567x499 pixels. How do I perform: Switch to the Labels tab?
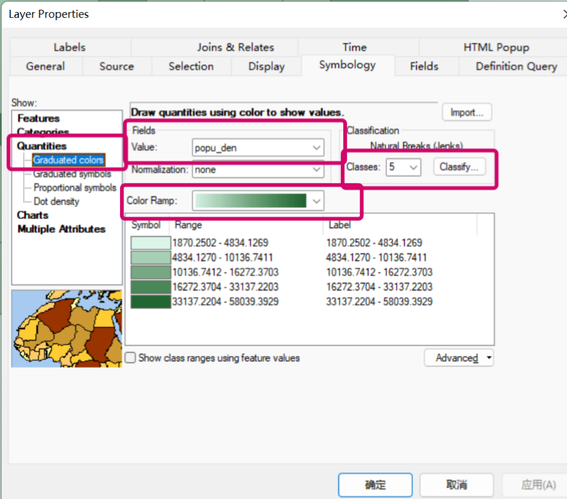point(69,47)
